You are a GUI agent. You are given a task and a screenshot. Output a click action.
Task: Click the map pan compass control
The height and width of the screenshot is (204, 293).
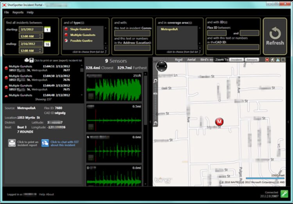click(161, 66)
